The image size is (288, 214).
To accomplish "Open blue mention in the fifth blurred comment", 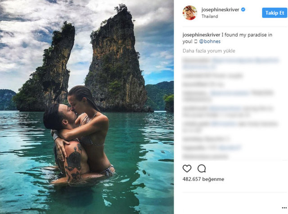I will click(x=225, y=109).
